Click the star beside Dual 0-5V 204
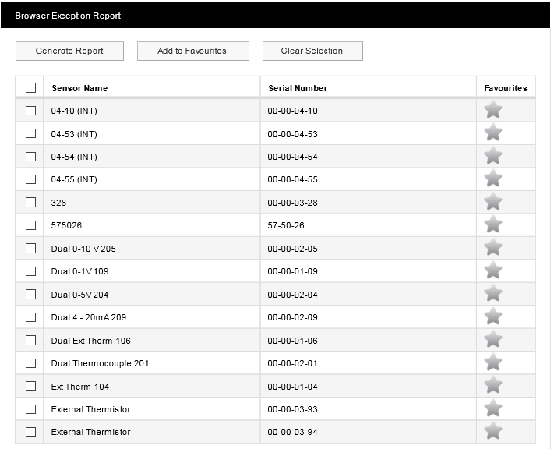This screenshot has height=449, width=554. coord(492,294)
